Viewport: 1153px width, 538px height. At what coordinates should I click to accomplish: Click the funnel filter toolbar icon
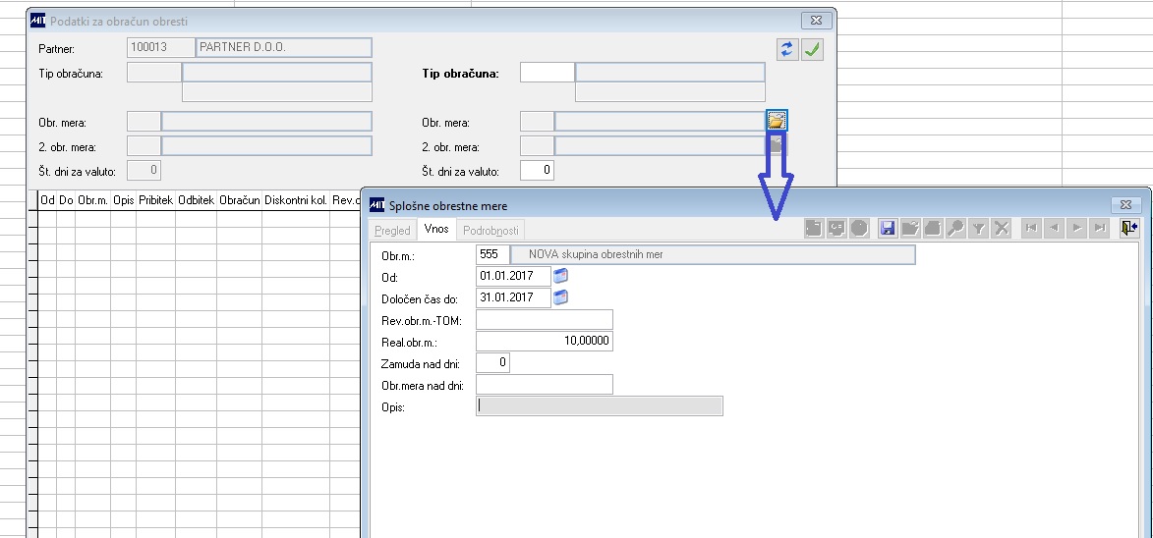point(978,229)
